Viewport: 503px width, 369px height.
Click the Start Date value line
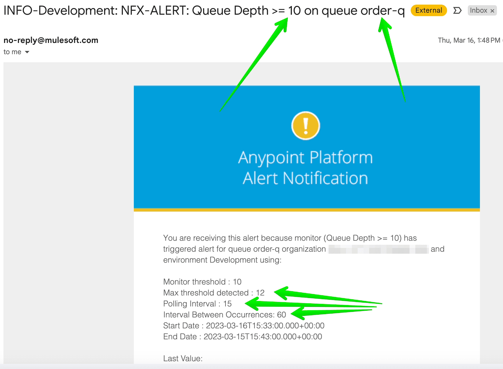pos(244,325)
